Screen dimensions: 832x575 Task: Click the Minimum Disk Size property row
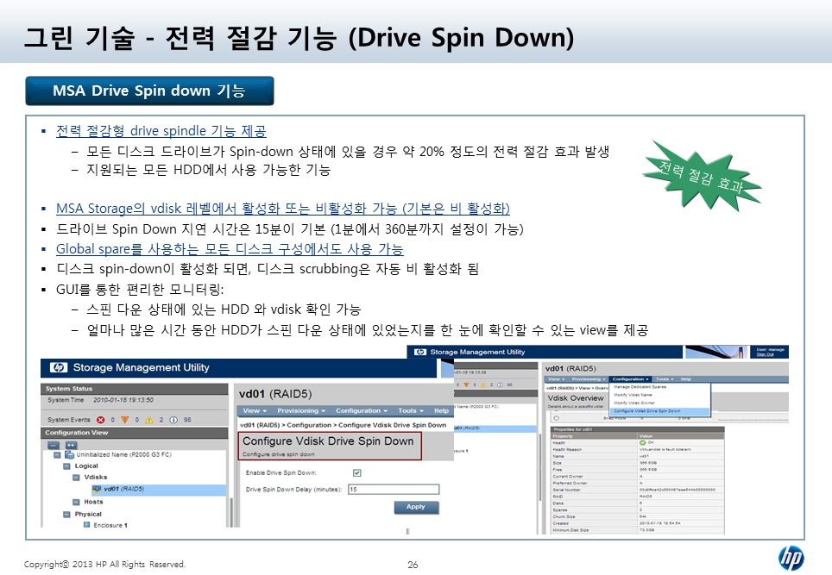pyautogui.click(x=638, y=530)
